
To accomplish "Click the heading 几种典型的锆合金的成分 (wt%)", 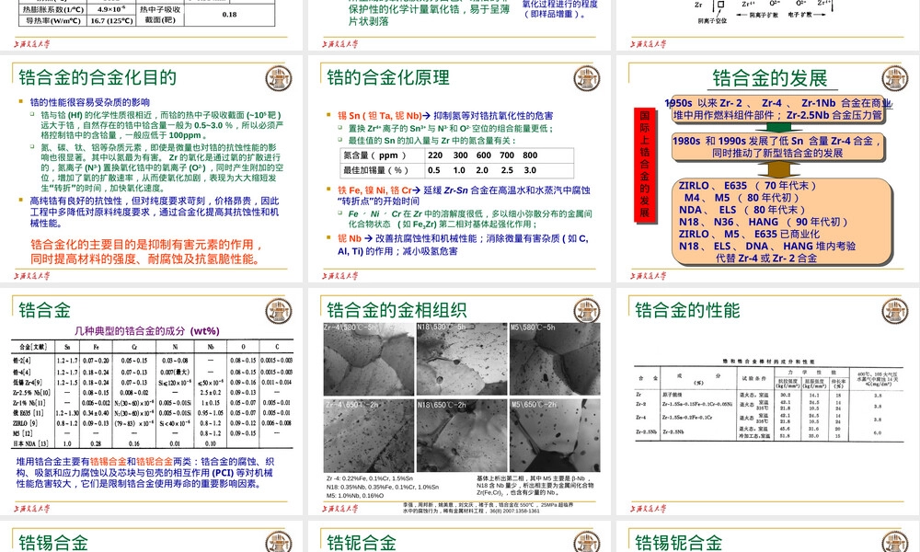I will pyautogui.click(x=147, y=331).
